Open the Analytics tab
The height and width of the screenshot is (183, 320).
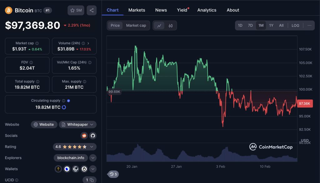pos(207,10)
